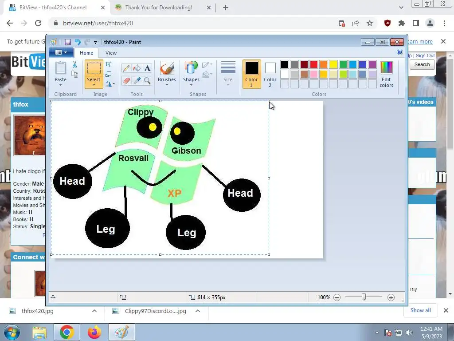Image resolution: width=454 pixels, height=341 pixels.
Task: Reload the BitView page in Chrome
Action: (38, 23)
